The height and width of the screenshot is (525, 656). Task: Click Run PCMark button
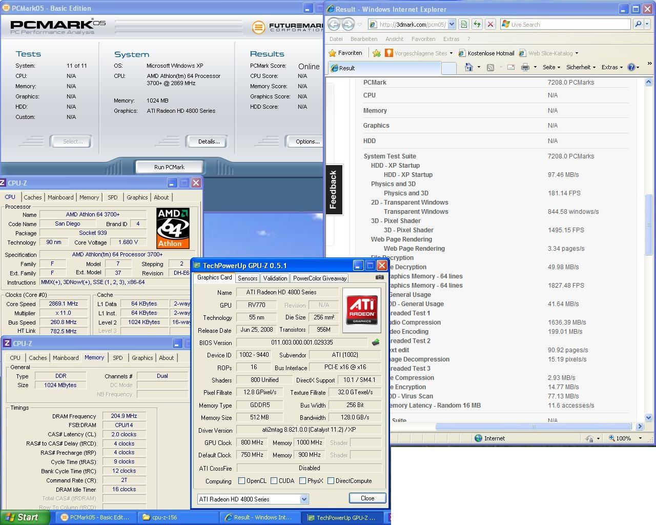169,167
